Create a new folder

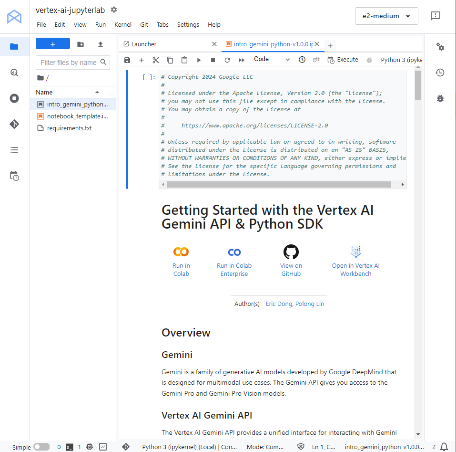click(81, 44)
